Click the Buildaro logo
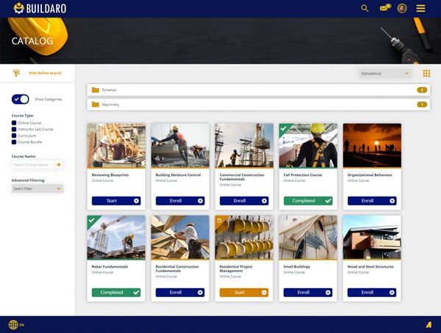The image size is (441, 333). click(40, 8)
